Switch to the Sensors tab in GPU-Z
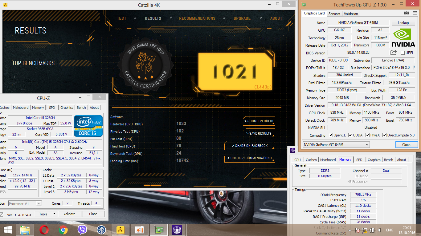The width and height of the screenshot is (421, 236). click(334, 14)
